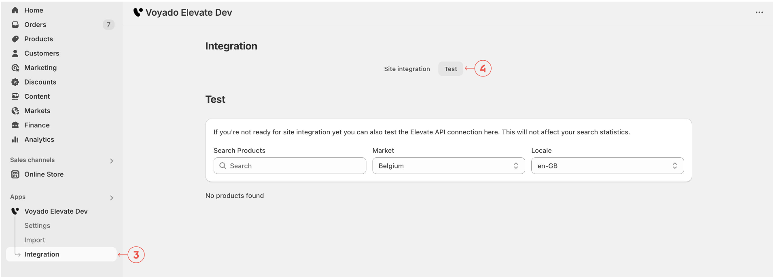Open the Locale dropdown showing en-GB
The width and height of the screenshot is (776, 280).
607,166
